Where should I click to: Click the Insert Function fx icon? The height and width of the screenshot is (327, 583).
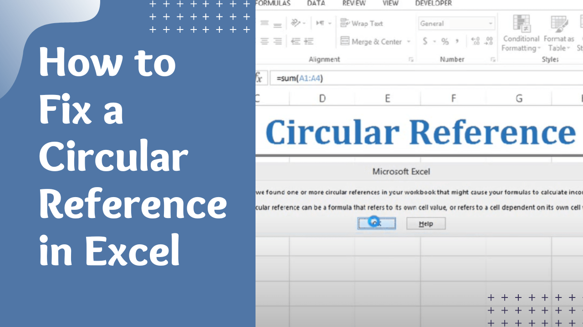click(x=258, y=78)
